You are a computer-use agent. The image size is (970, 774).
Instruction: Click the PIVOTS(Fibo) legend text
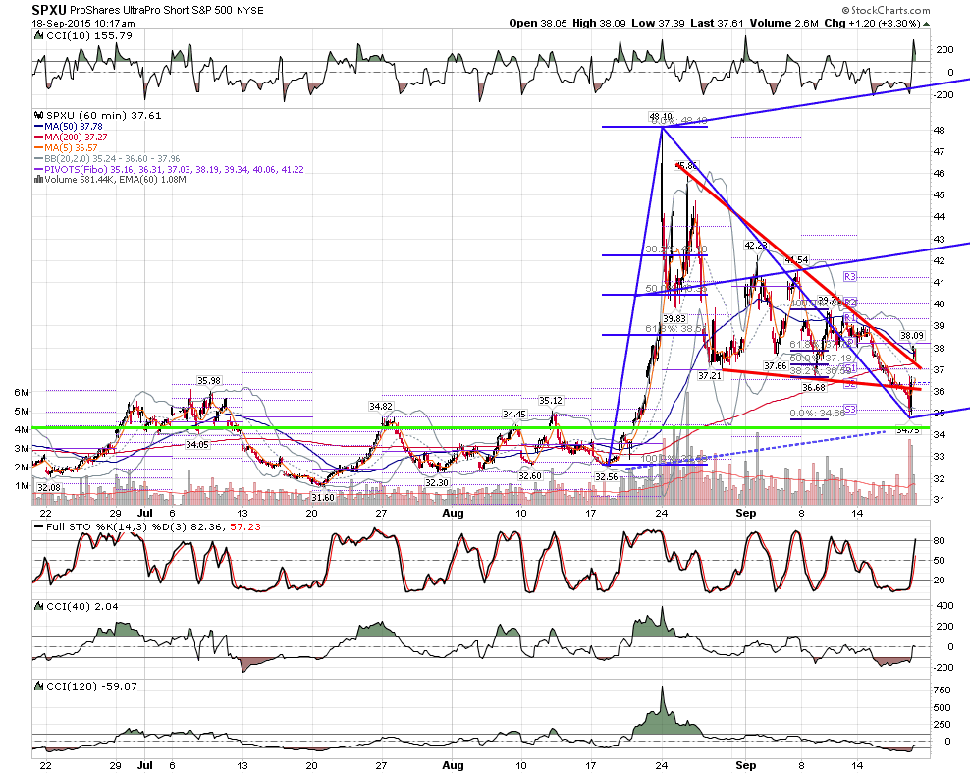[x=175, y=170]
